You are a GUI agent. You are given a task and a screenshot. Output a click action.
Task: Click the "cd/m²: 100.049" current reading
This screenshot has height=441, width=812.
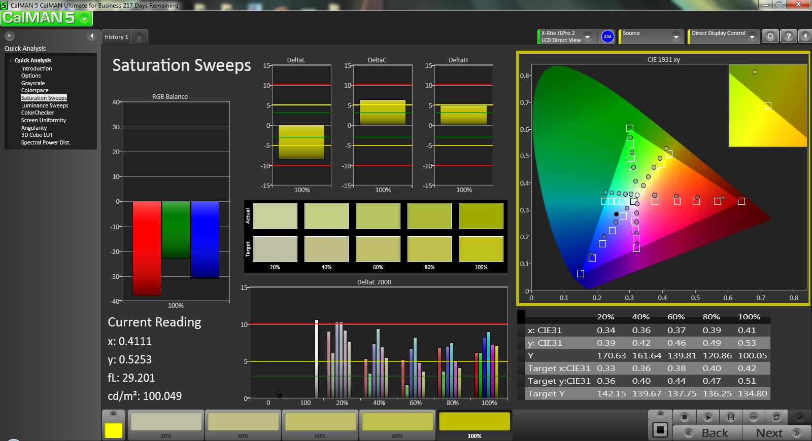[x=145, y=396]
